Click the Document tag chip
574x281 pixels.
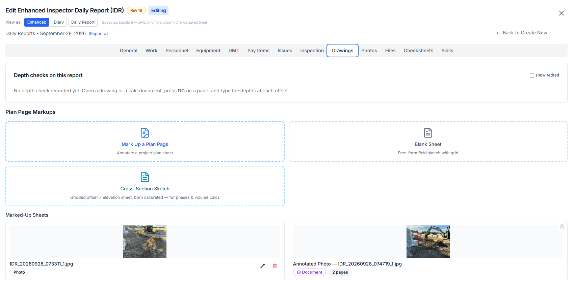point(309,272)
